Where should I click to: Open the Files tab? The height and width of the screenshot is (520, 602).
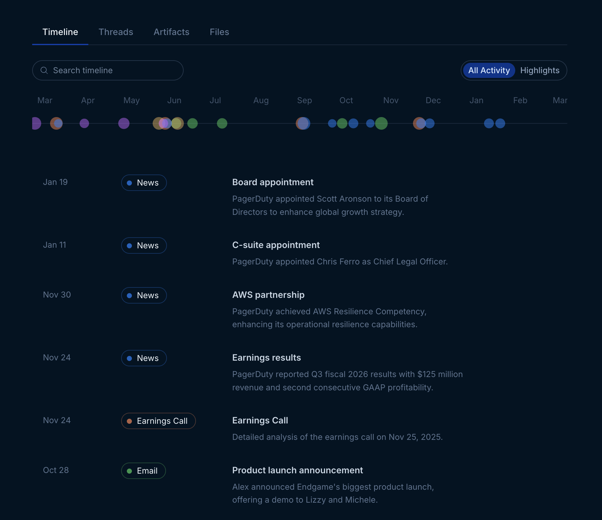pyautogui.click(x=219, y=32)
